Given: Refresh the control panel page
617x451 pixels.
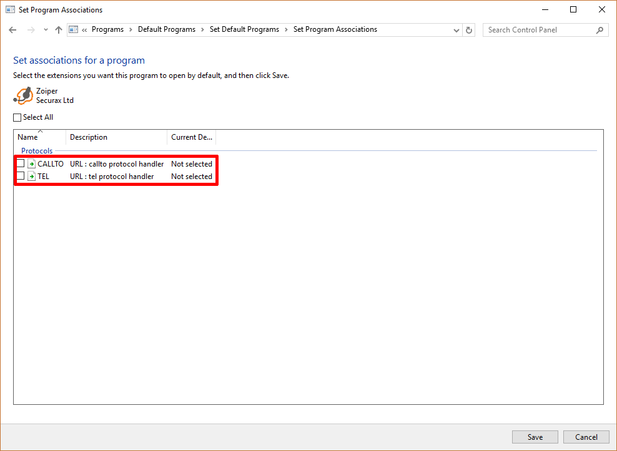Looking at the screenshot, I should point(470,30).
